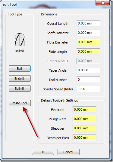Click the Shaft Diameter label
This screenshot has width=113, height=162.
pyautogui.click(x=58, y=33)
